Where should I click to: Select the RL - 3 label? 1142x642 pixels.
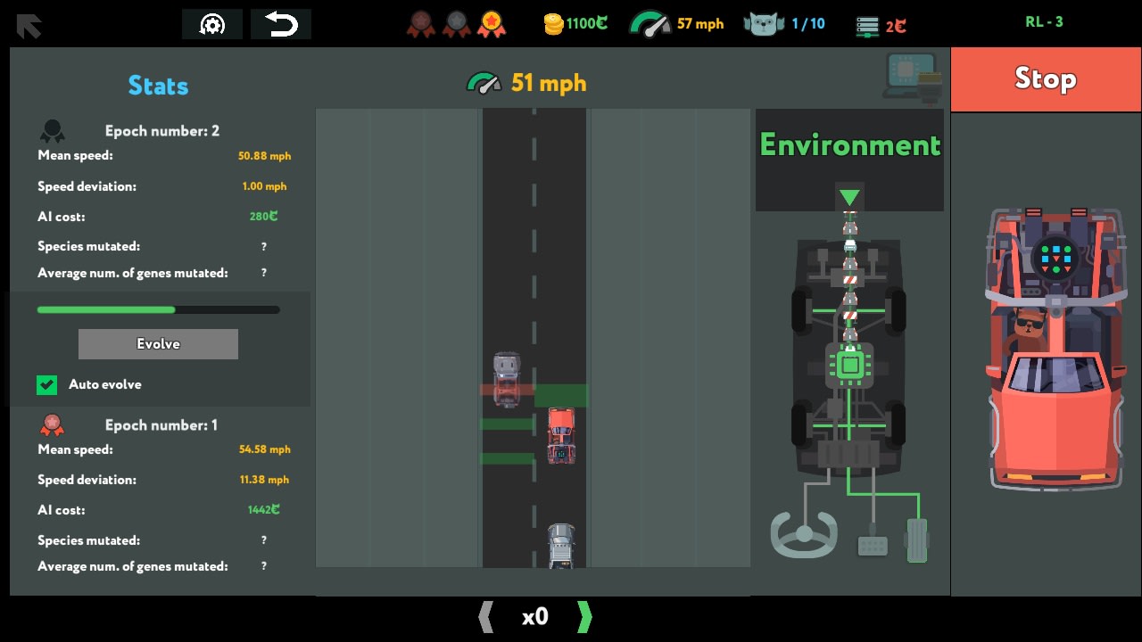1044,23
